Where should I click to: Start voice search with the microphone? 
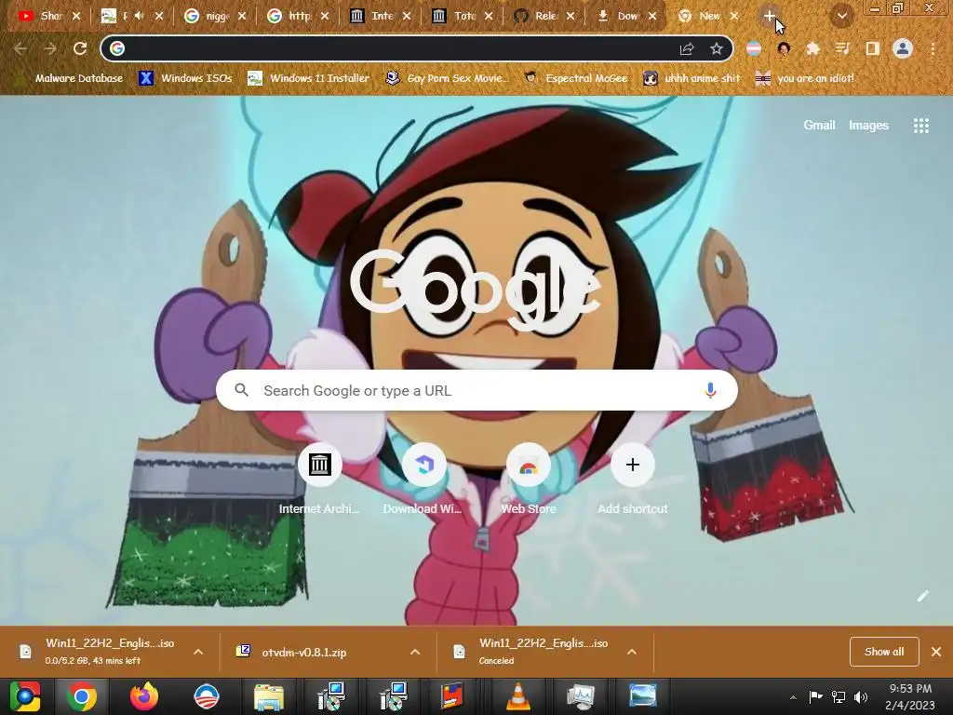click(710, 390)
